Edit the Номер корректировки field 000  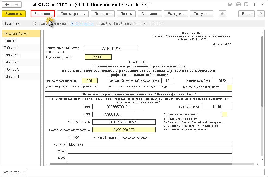(x=90, y=81)
